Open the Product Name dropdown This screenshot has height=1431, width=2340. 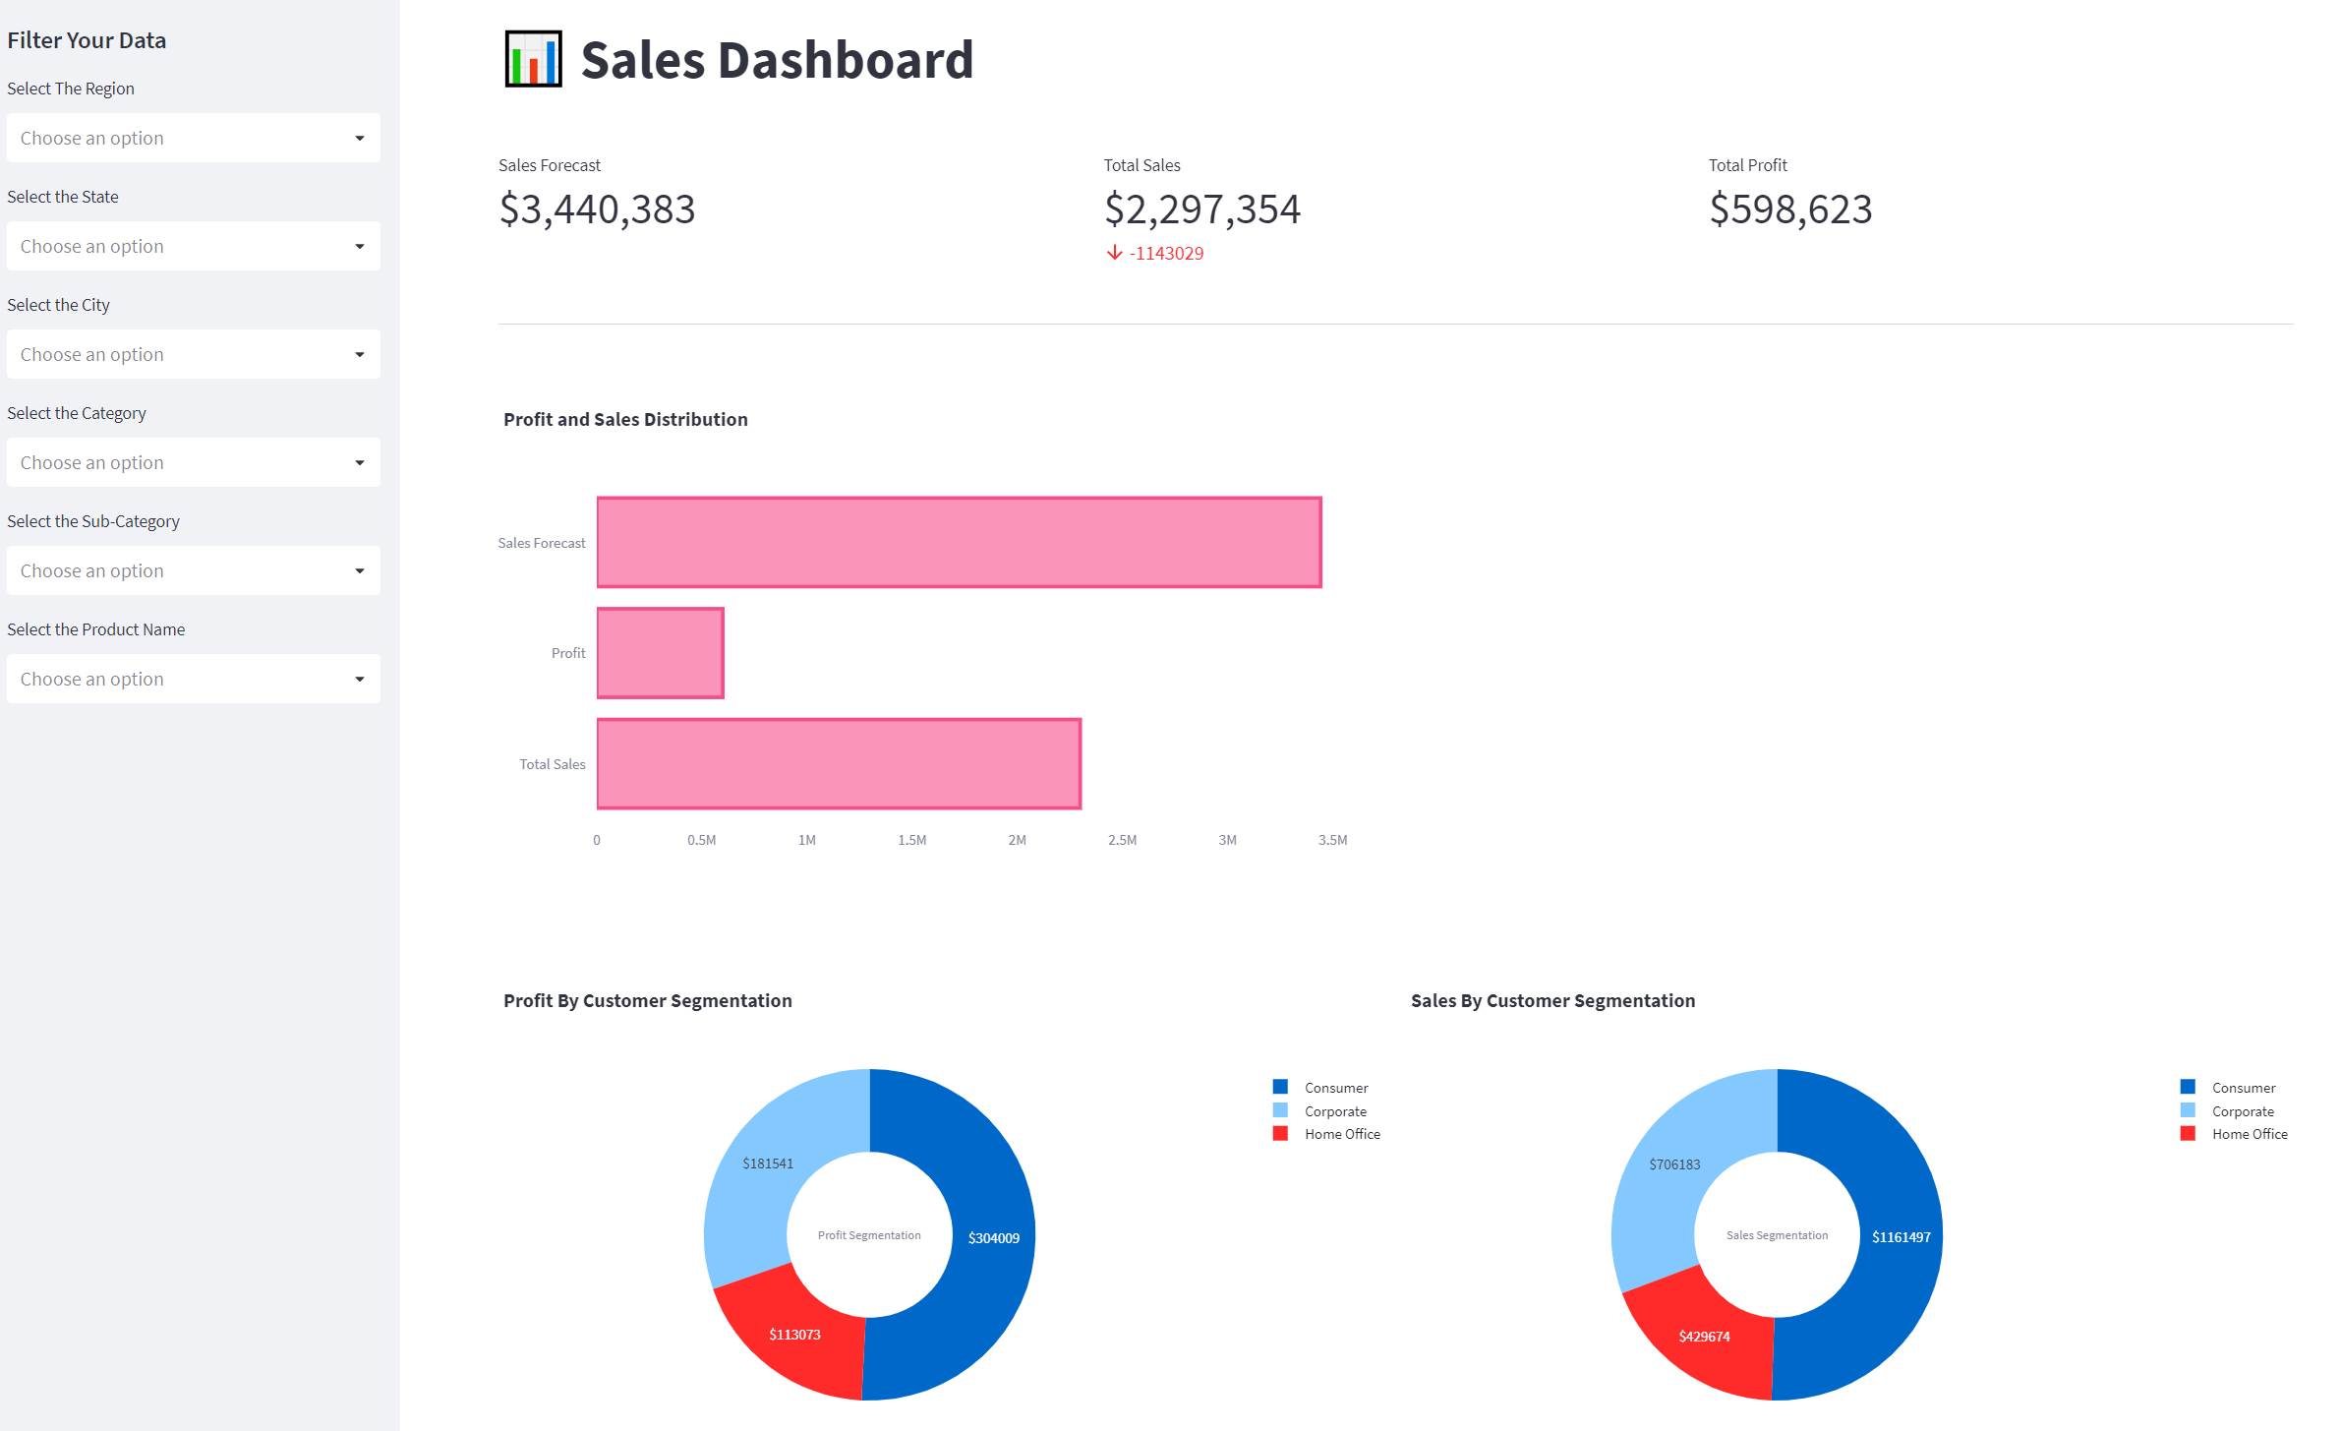193,679
